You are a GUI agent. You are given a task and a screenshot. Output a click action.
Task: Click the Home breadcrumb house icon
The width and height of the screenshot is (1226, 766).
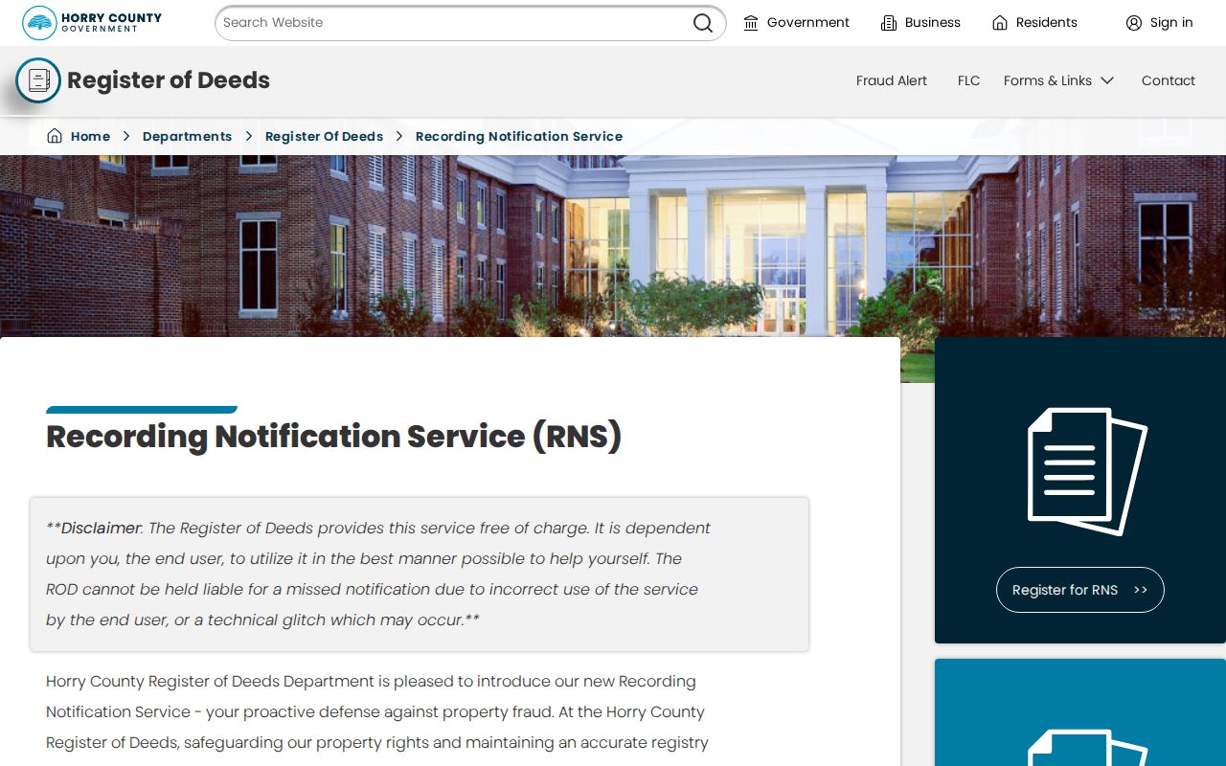click(55, 136)
